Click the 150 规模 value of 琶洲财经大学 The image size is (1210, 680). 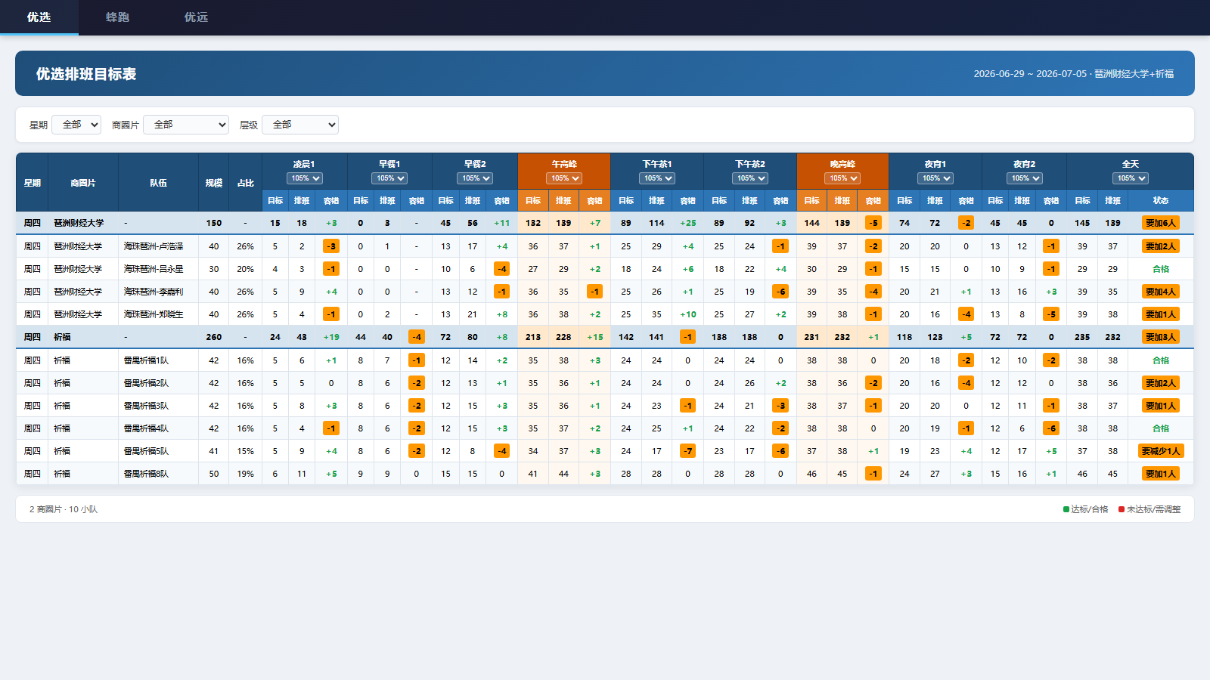(214, 223)
